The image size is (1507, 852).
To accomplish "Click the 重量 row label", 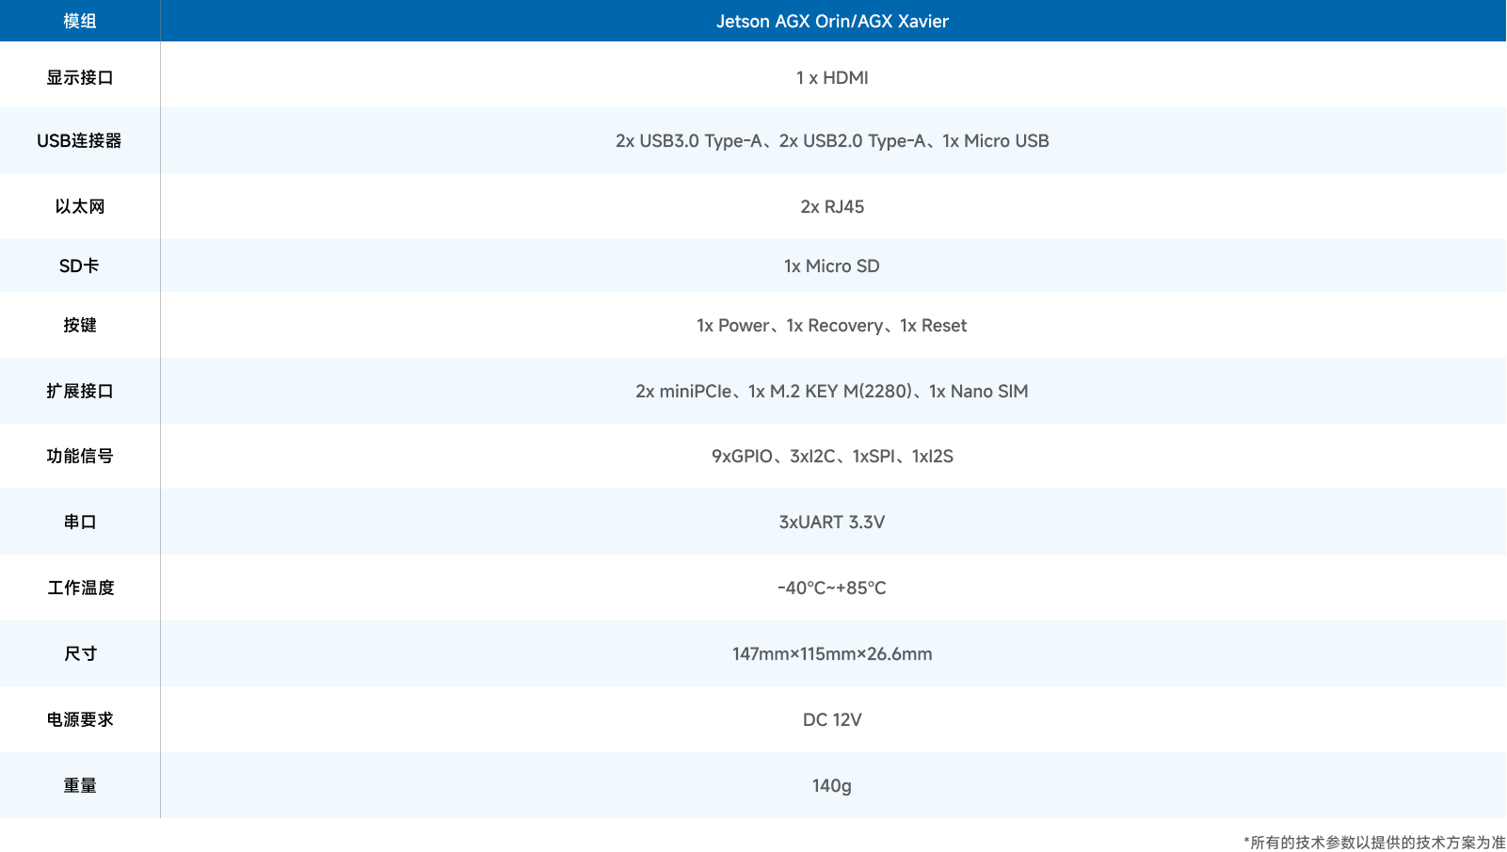I will [80, 785].
